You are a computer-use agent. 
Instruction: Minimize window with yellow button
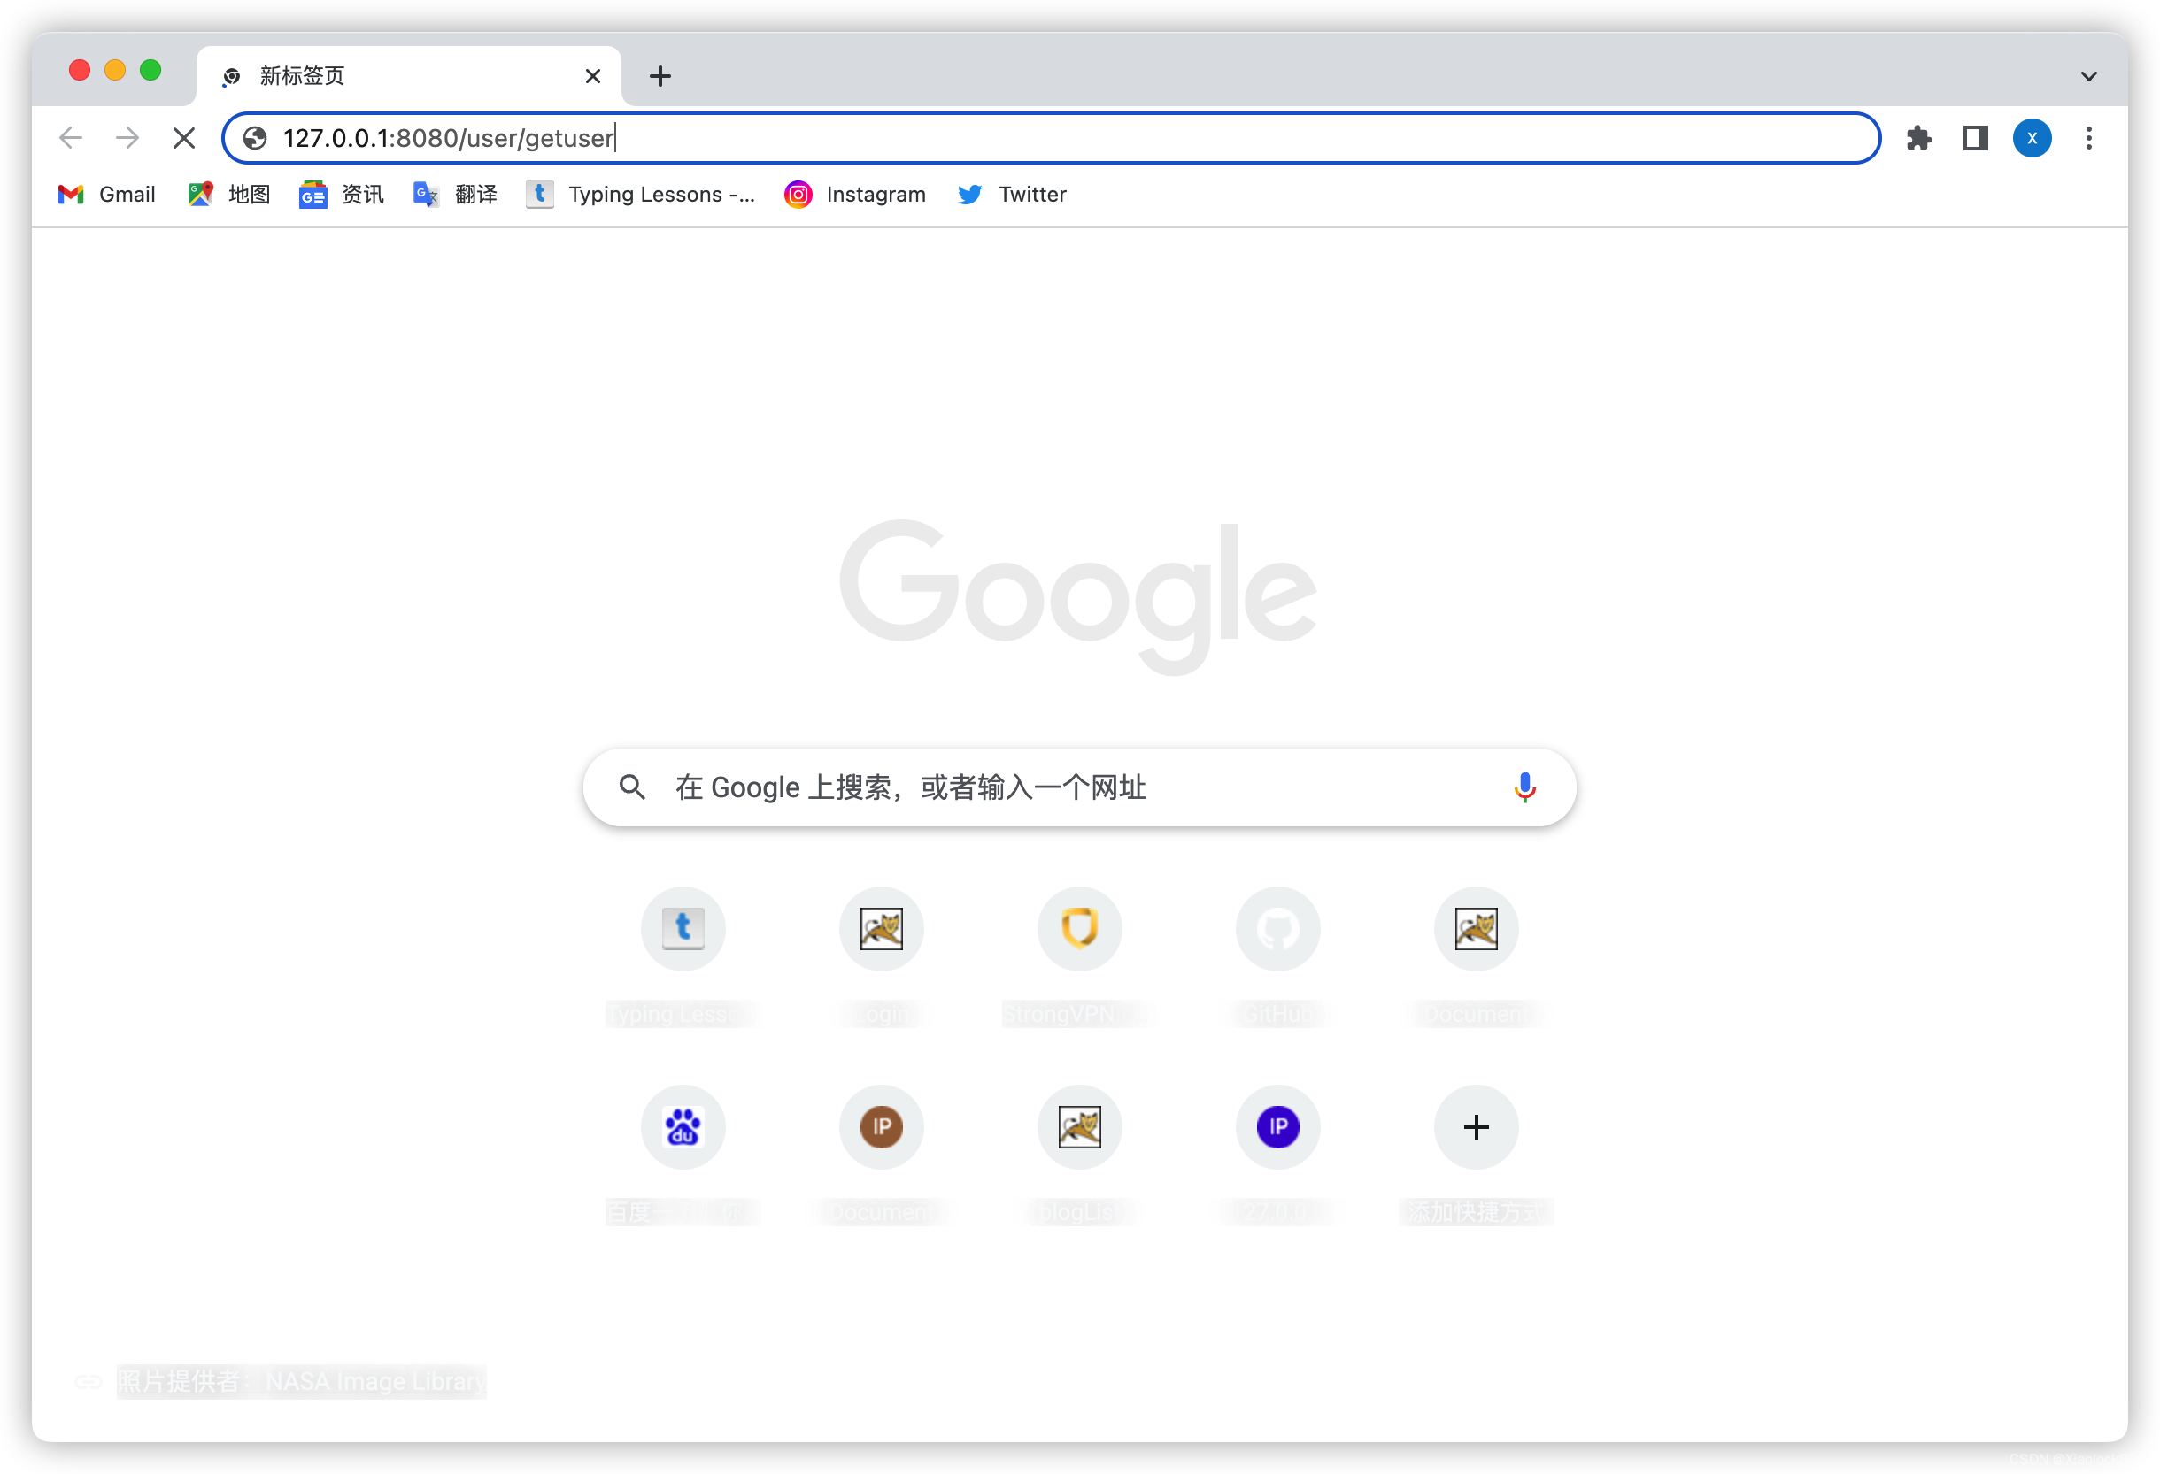coord(115,71)
